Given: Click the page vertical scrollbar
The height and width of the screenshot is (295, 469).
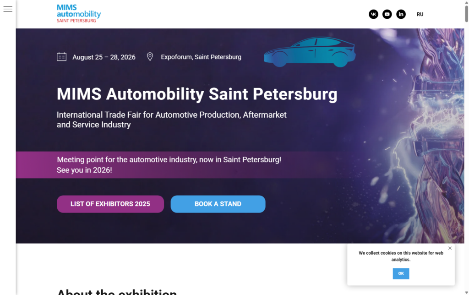Looking at the screenshot, I should (466, 14).
